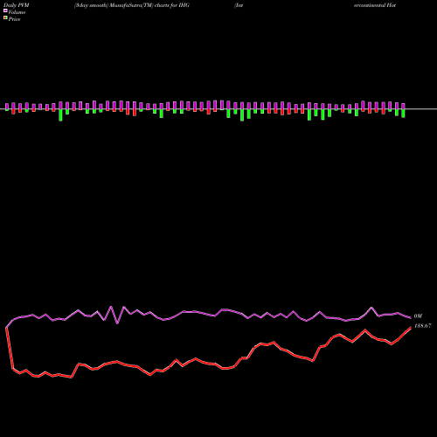Viewport: 437px width, 437px height.
Task: Select the Volume legend label
Action: click(x=17, y=12)
